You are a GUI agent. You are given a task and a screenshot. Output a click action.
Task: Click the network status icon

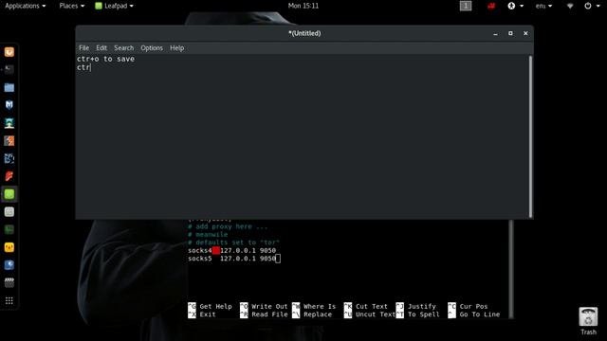coord(570,6)
